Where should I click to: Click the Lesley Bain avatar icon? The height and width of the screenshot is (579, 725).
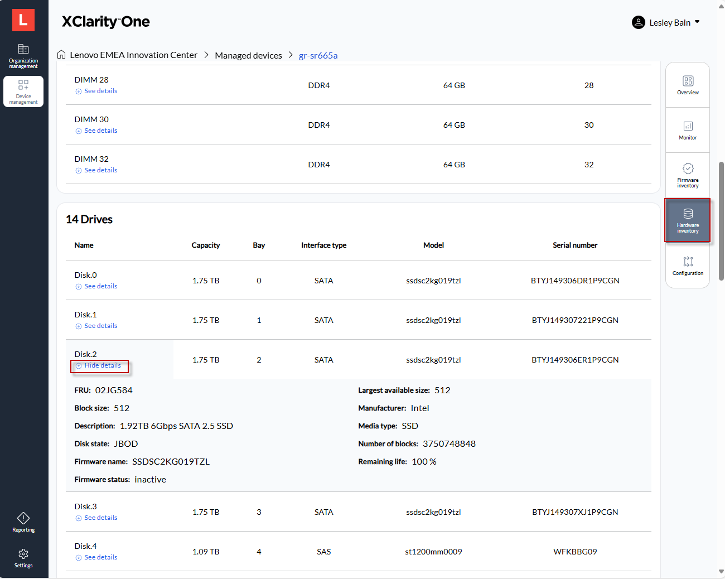[x=638, y=22]
